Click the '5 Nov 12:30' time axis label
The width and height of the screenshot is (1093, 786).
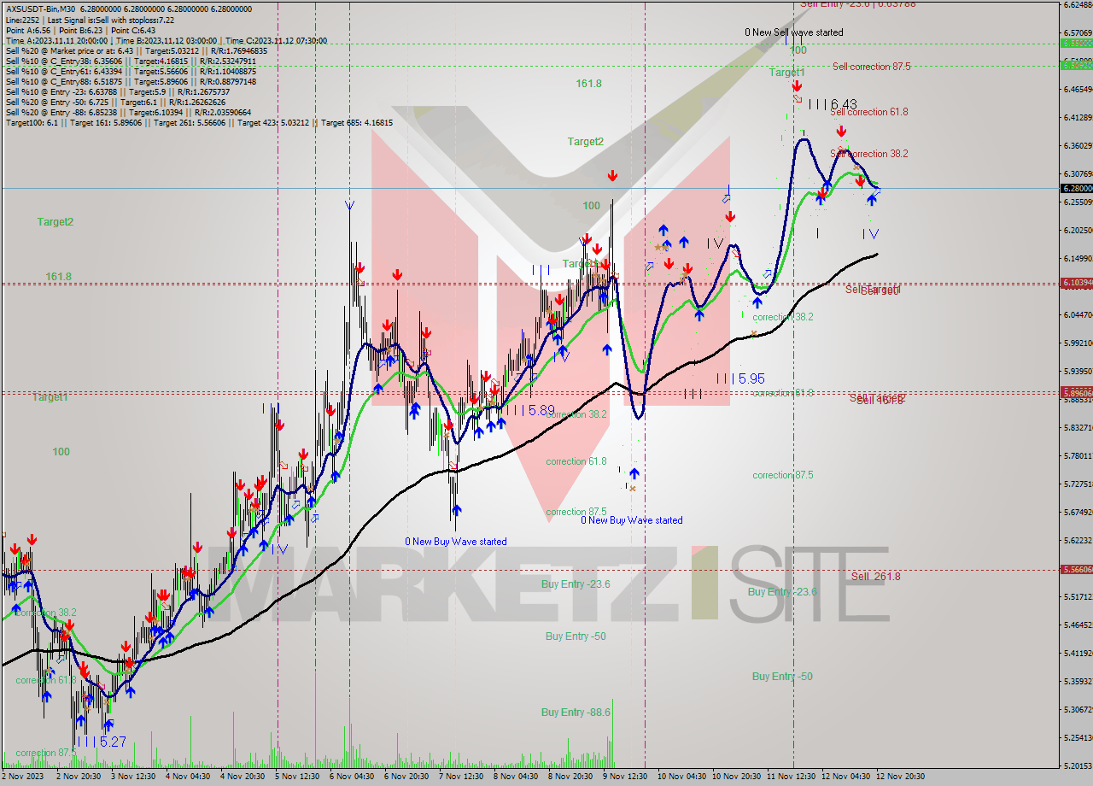(x=298, y=777)
